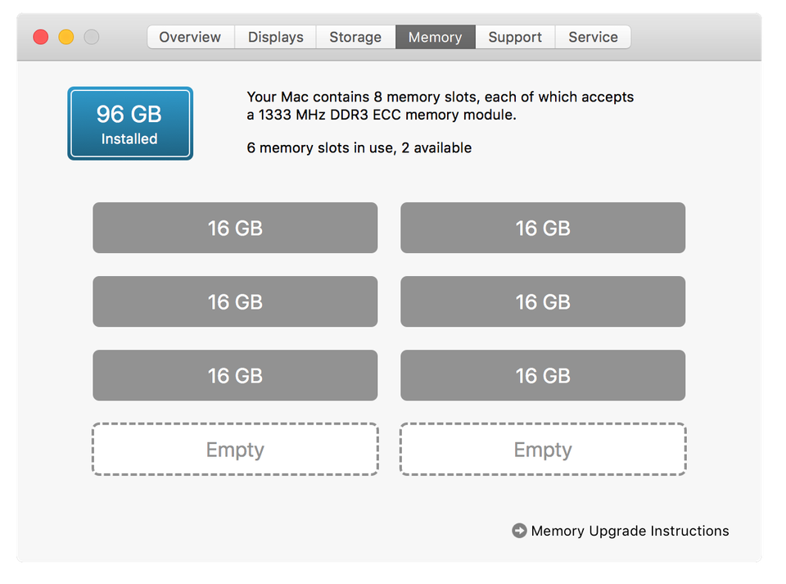Select the 96 GB Installed badge

tap(129, 123)
